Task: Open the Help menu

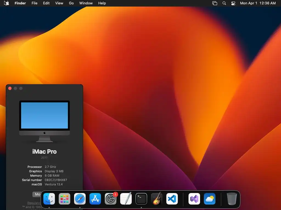Action: 102,3
